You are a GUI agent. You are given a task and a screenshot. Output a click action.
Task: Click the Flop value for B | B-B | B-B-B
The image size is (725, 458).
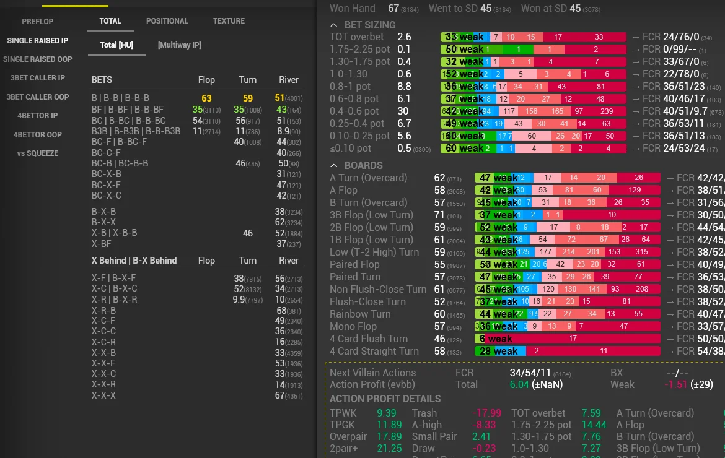click(x=206, y=98)
